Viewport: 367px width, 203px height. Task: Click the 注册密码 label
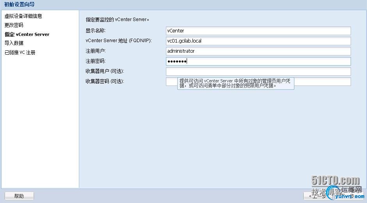tap(96, 61)
